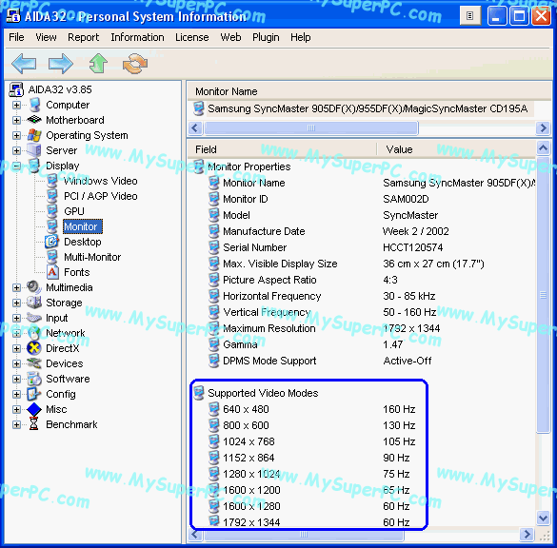Open the Web menu
The height and width of the screenshot is (548, 557).
230,37
